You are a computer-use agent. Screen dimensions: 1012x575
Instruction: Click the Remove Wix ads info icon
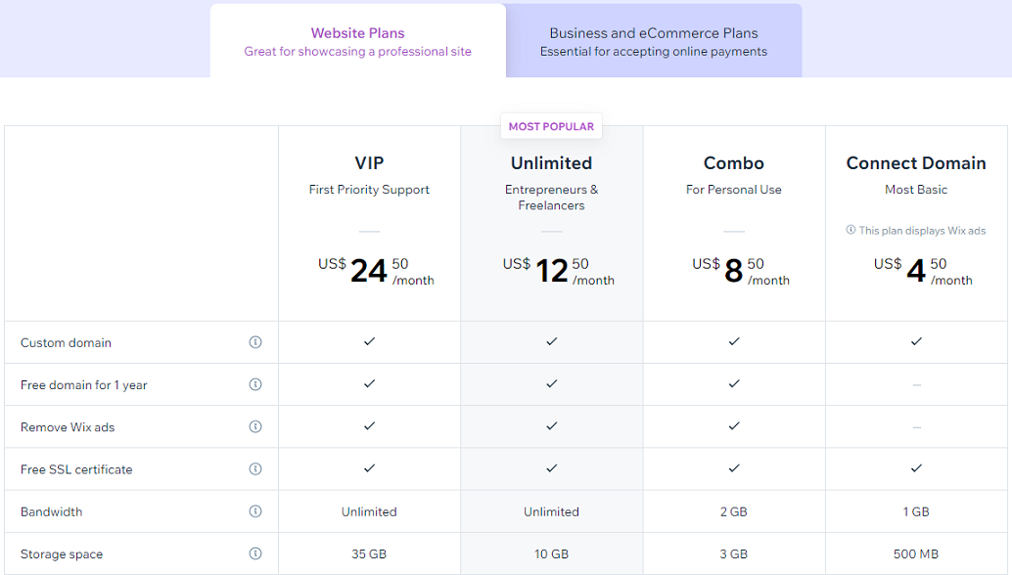[x=255, y=426]
